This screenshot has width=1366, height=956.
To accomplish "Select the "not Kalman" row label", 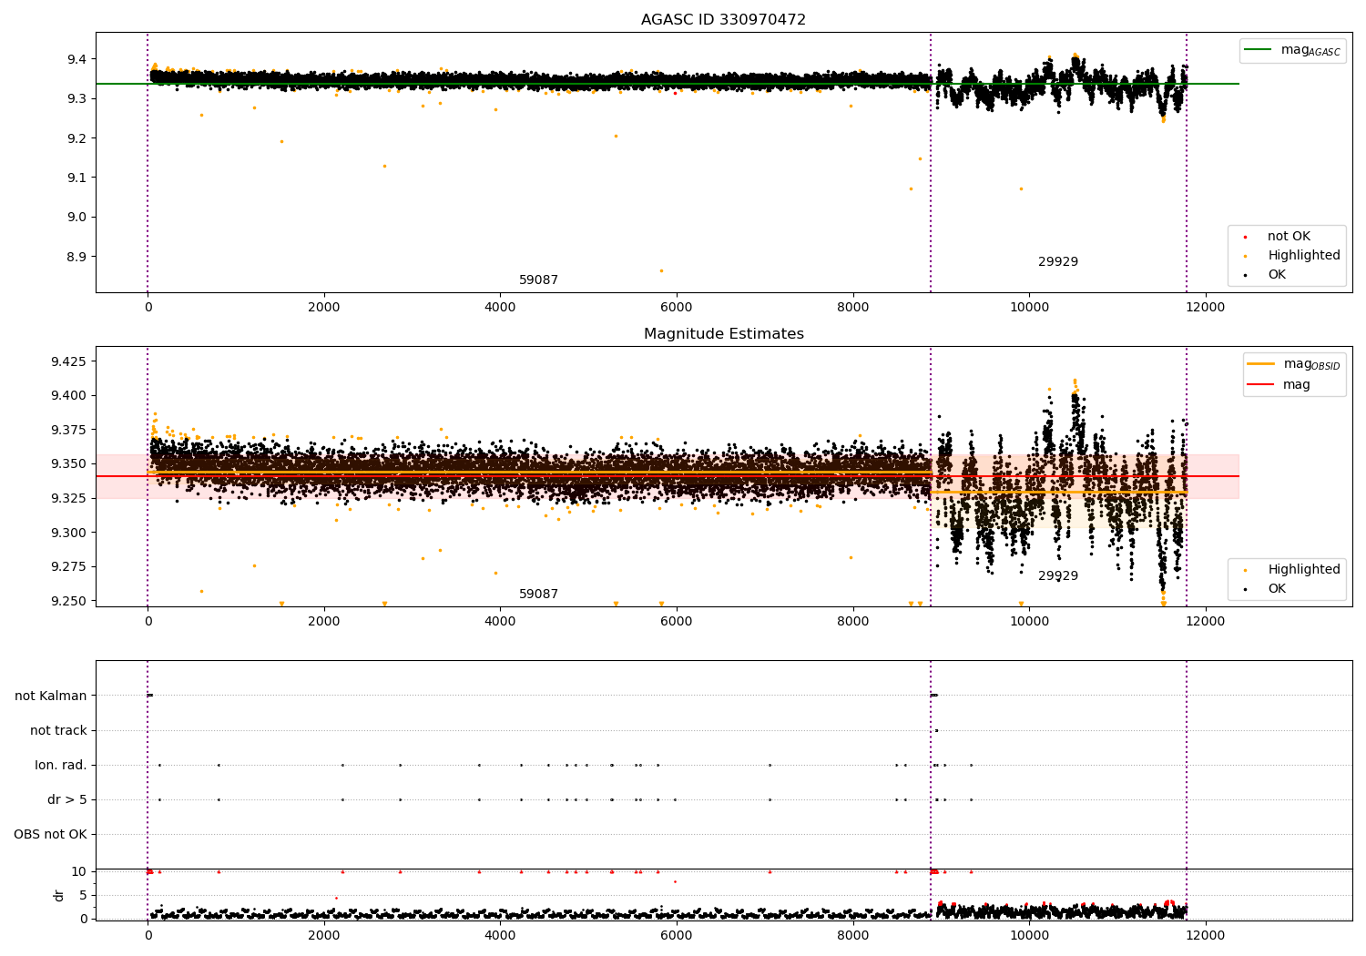I will (51, 697).
